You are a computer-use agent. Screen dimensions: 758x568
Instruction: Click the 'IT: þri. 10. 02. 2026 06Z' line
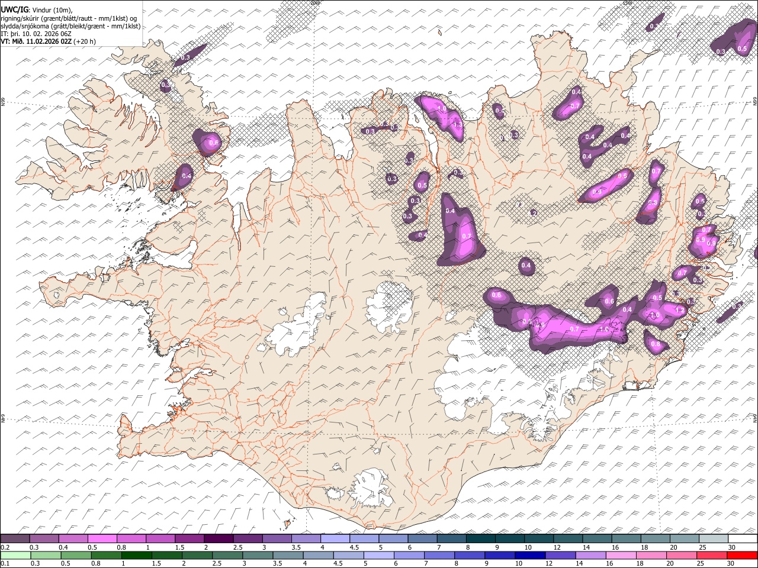36,34
